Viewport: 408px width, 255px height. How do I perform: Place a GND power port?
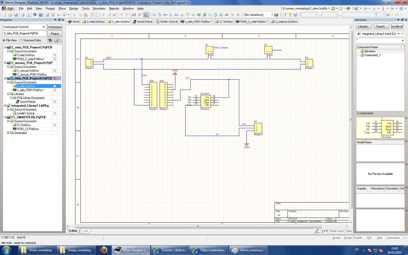pyautogui.click(x=182, y=15)
